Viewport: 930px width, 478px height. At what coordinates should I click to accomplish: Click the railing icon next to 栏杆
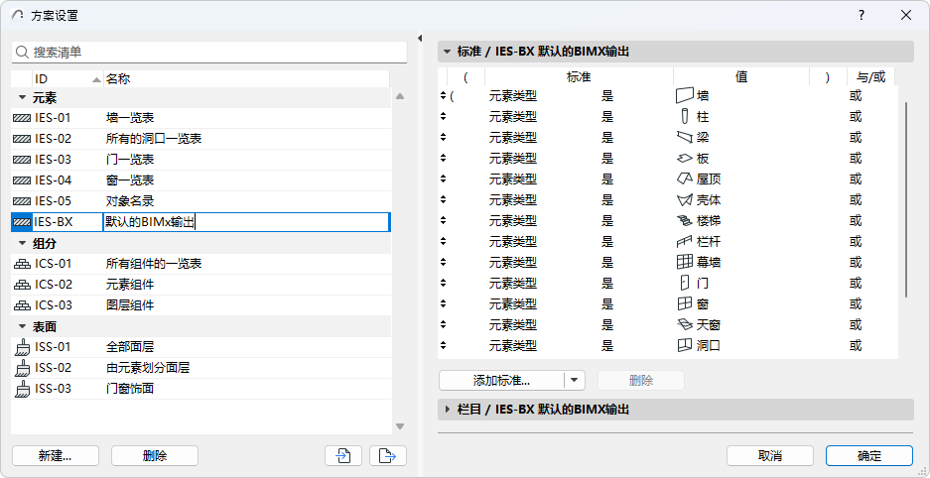click(685, 242)
